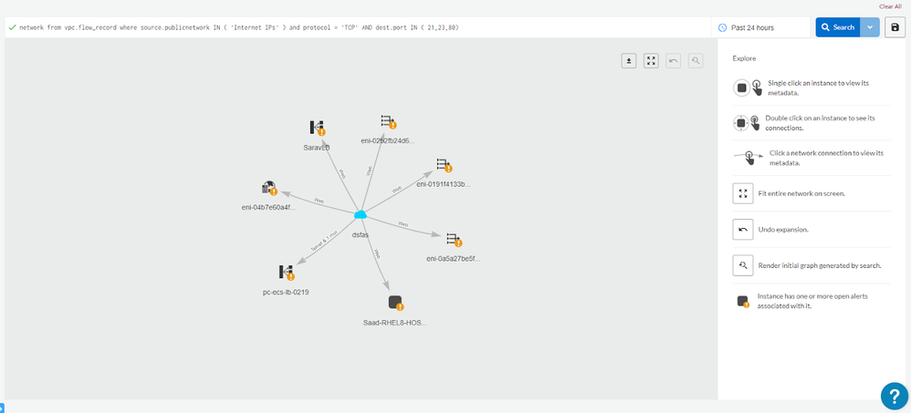Click the Web connection toward eni-0191f4133b
Screen dimensions: 911x413
[x=397, y=190]
